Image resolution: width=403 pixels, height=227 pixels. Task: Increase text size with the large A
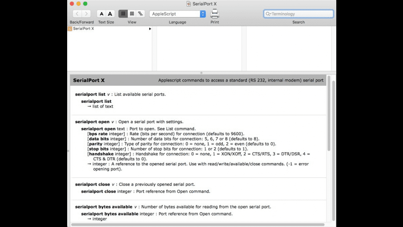coord(110,13)
